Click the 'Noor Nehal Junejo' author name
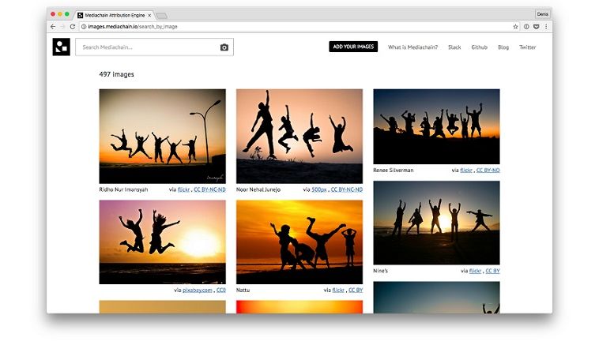Screen dimensions: 614x345 (258, 189)
